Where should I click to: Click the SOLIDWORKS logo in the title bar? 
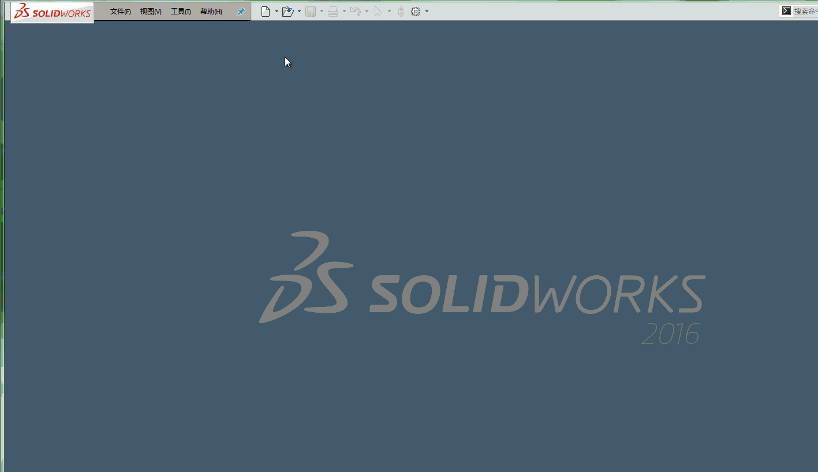point(52,12)
